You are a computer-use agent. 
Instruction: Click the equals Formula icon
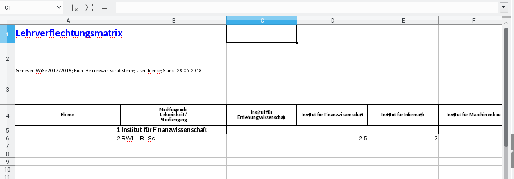tap(104, 7)
